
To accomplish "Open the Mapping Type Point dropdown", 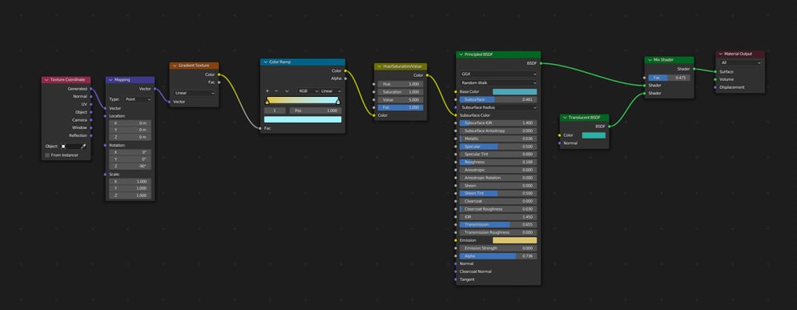I will click(138, 99).
